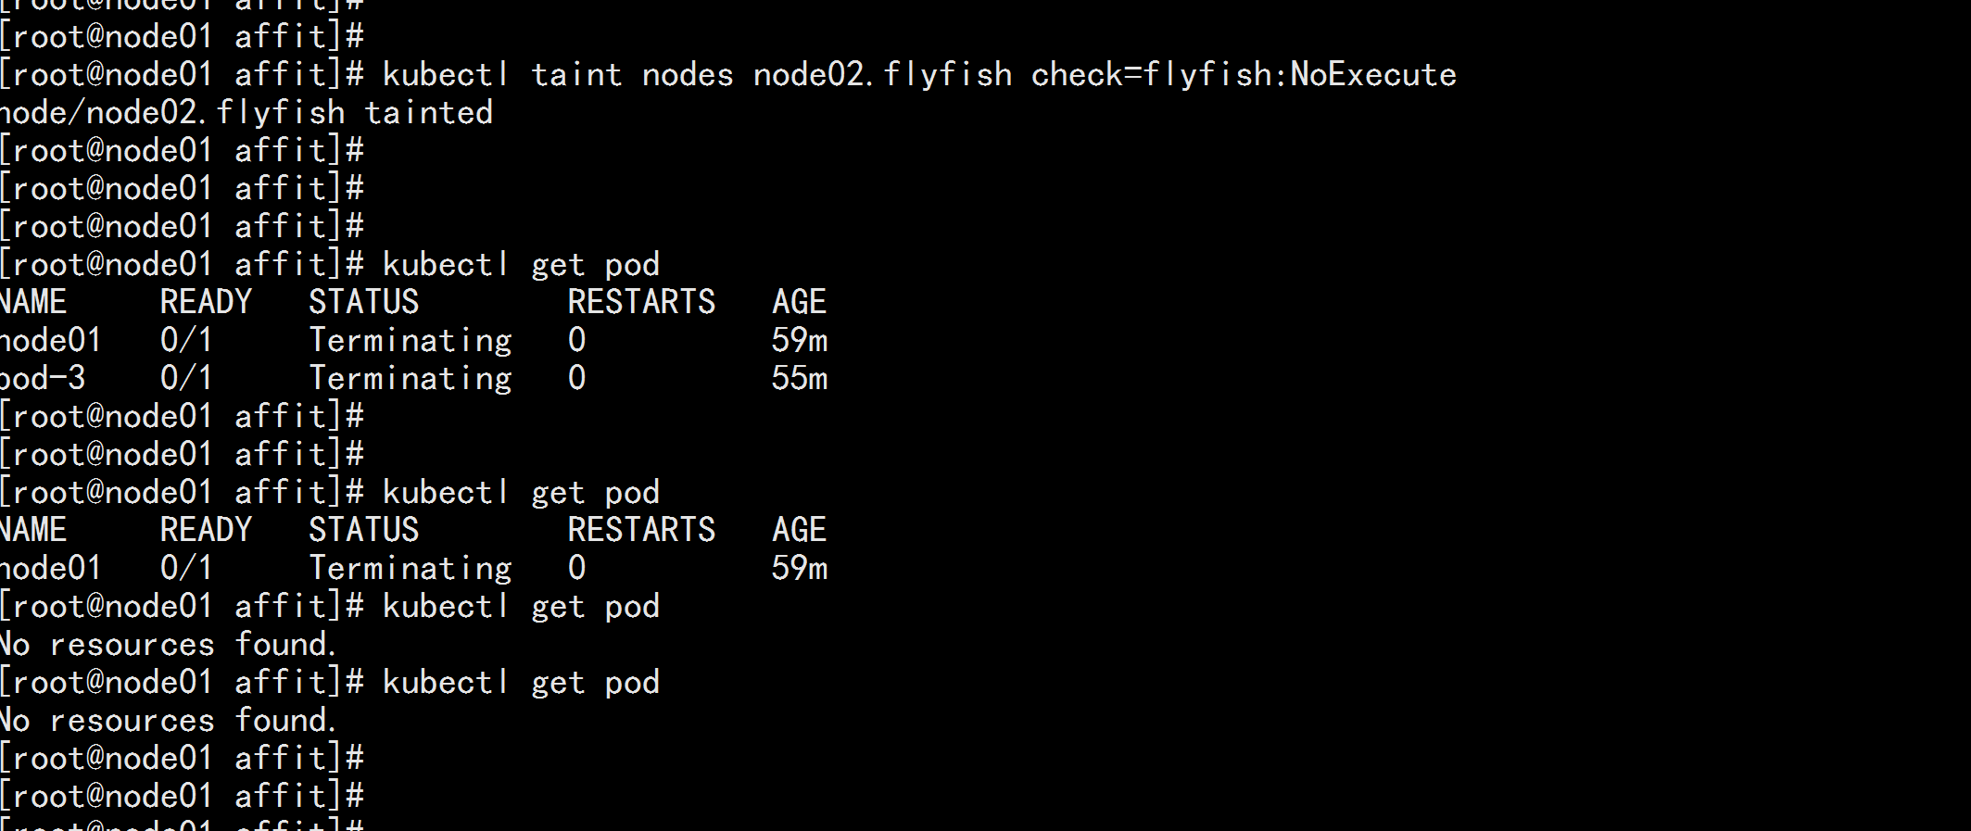
Task: Click the last 'No resources found.' message
Action: tap(168, 721)
